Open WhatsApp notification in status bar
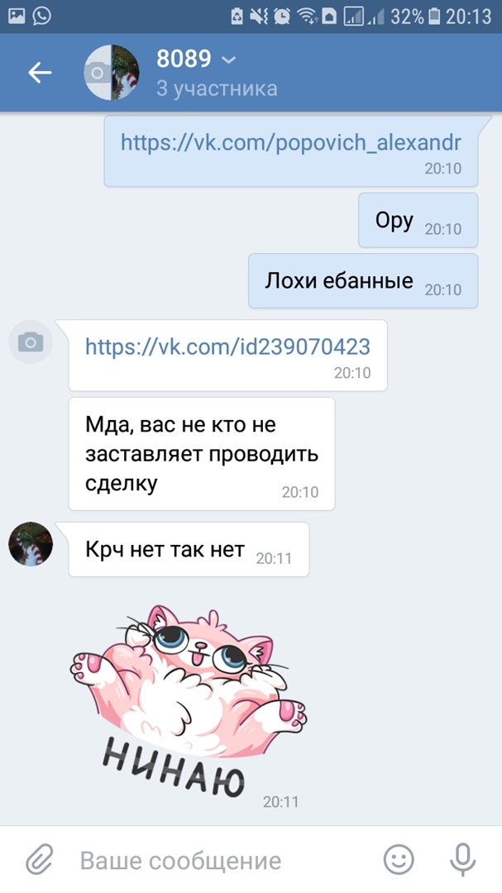502x893 pixels. pos(41,16)
